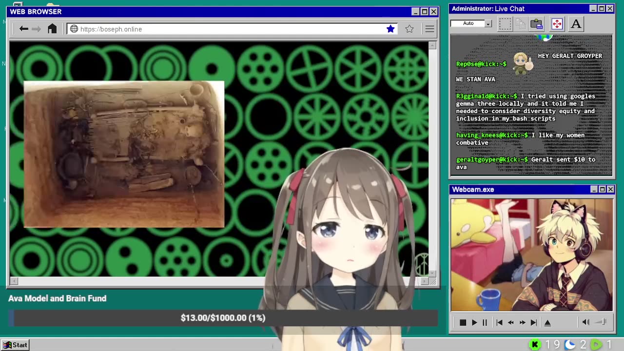Click the green Kick icon in system tray

[535, 345]
